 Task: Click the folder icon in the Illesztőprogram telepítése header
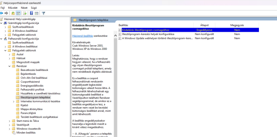pos(75,20)
